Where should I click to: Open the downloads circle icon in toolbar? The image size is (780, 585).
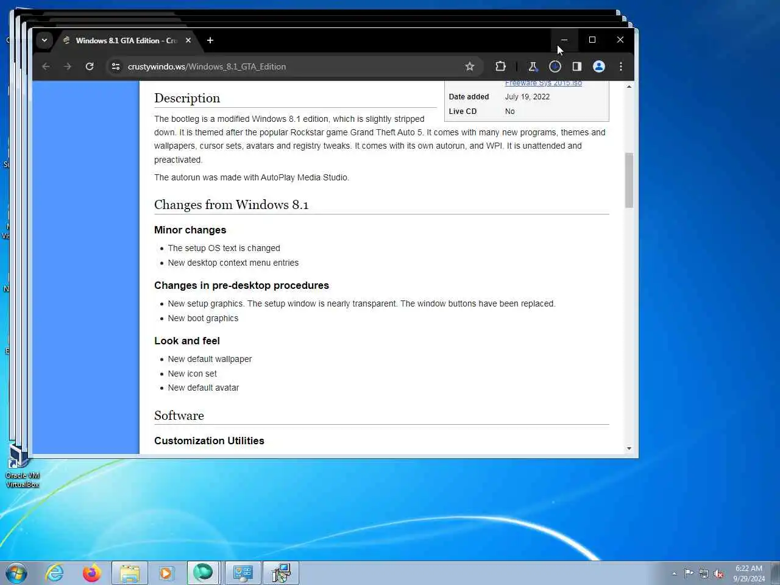[555, 66]
